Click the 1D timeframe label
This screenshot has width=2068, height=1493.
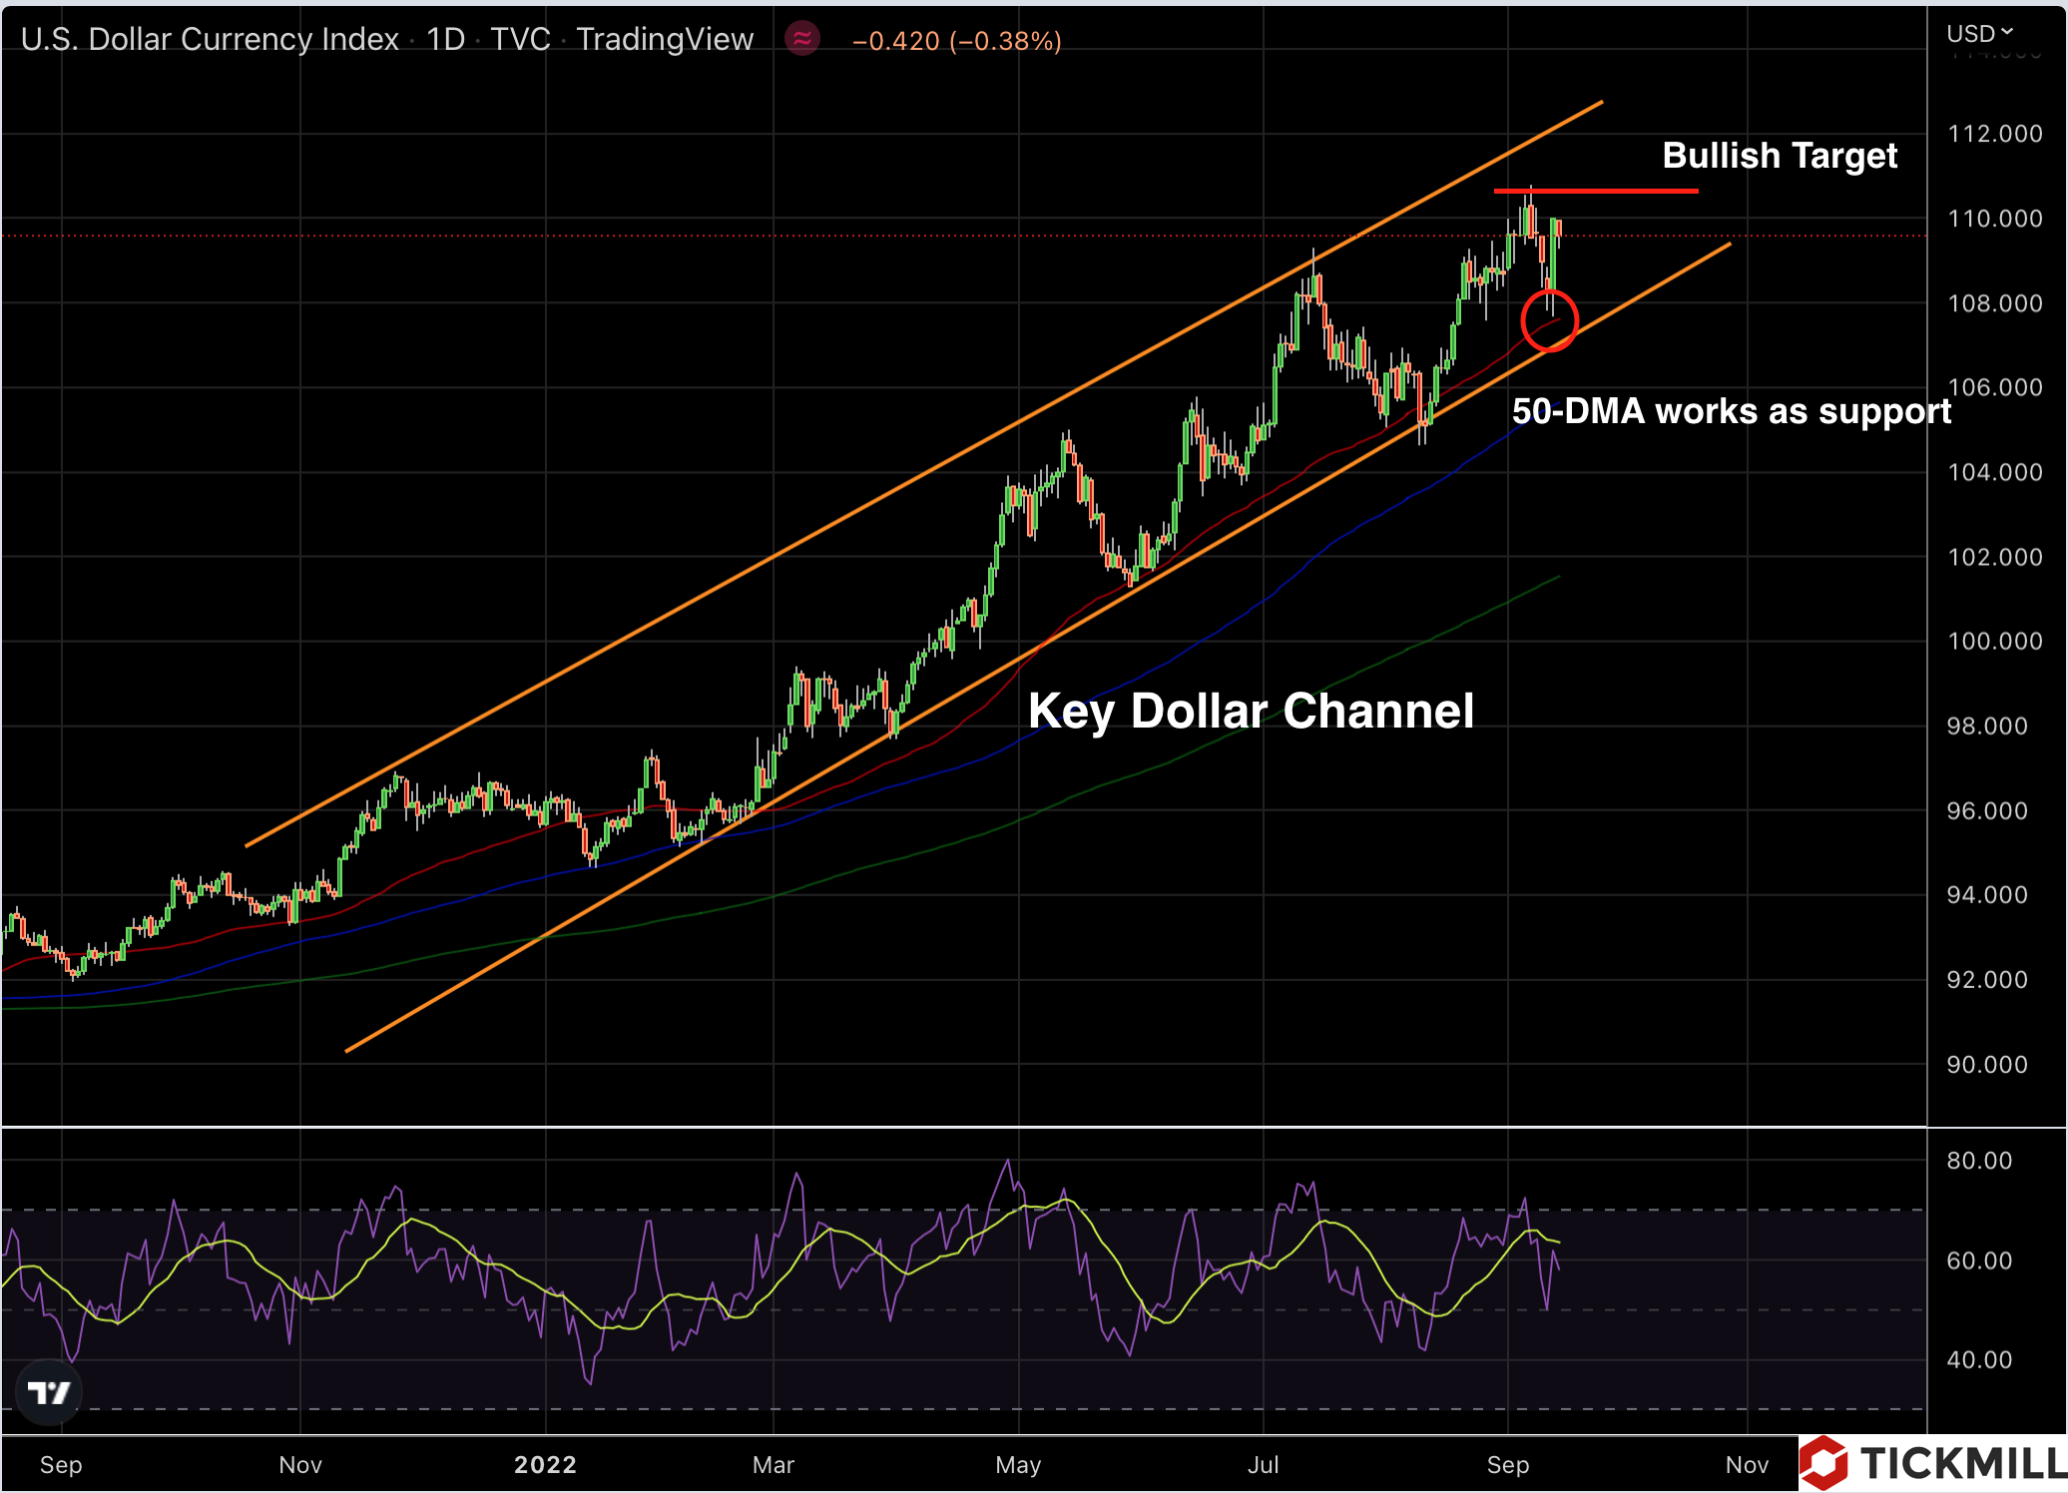click(x=445, y=39)
